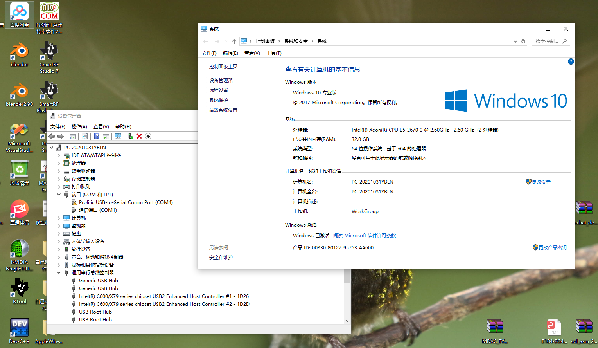The width and height of the screenshot is (598, 348).
Task: Select NVIDIA Nsight desktop icon
Action: 20,256
